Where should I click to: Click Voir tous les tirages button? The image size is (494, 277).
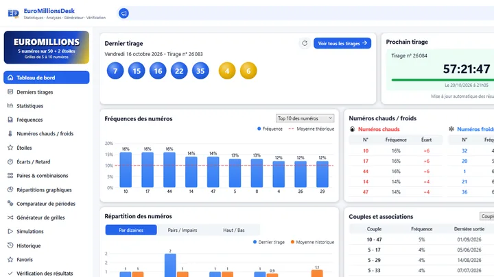(342, 43)
